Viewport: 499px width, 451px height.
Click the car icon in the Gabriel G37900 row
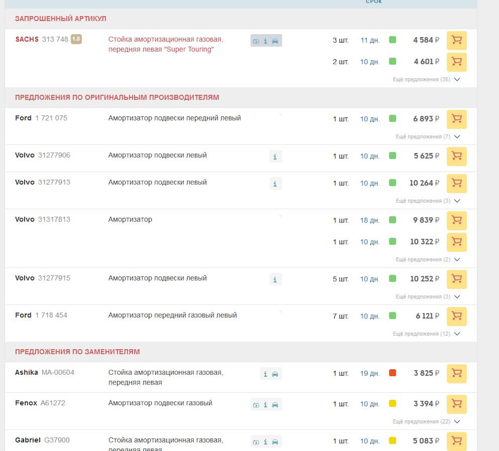[x=275, y=442]
